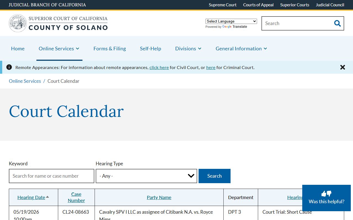Click the County of Solano title text
The height and width of the screenshot is (220, 353).
(x=68, y=28)
